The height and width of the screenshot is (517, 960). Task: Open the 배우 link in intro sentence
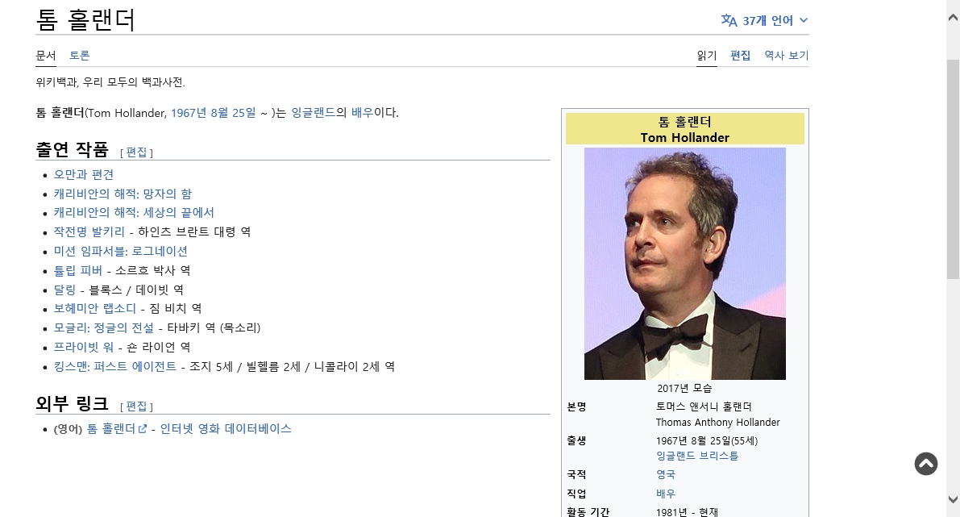(362, 113)
